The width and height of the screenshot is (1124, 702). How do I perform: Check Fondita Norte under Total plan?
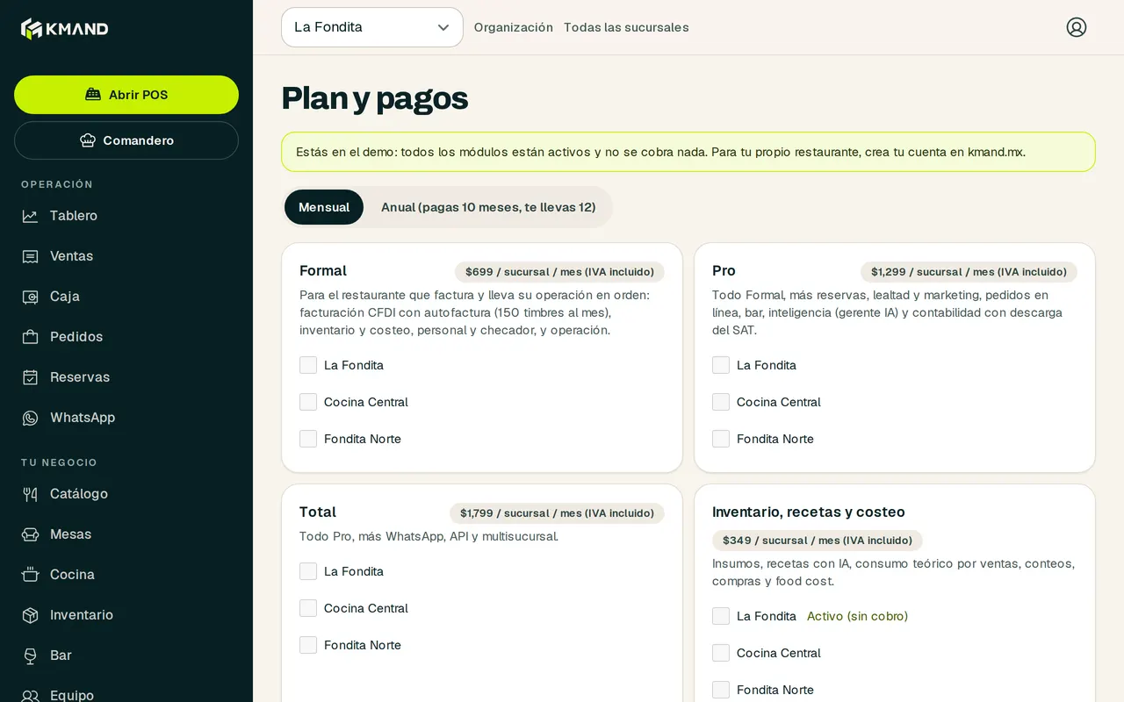308,645
